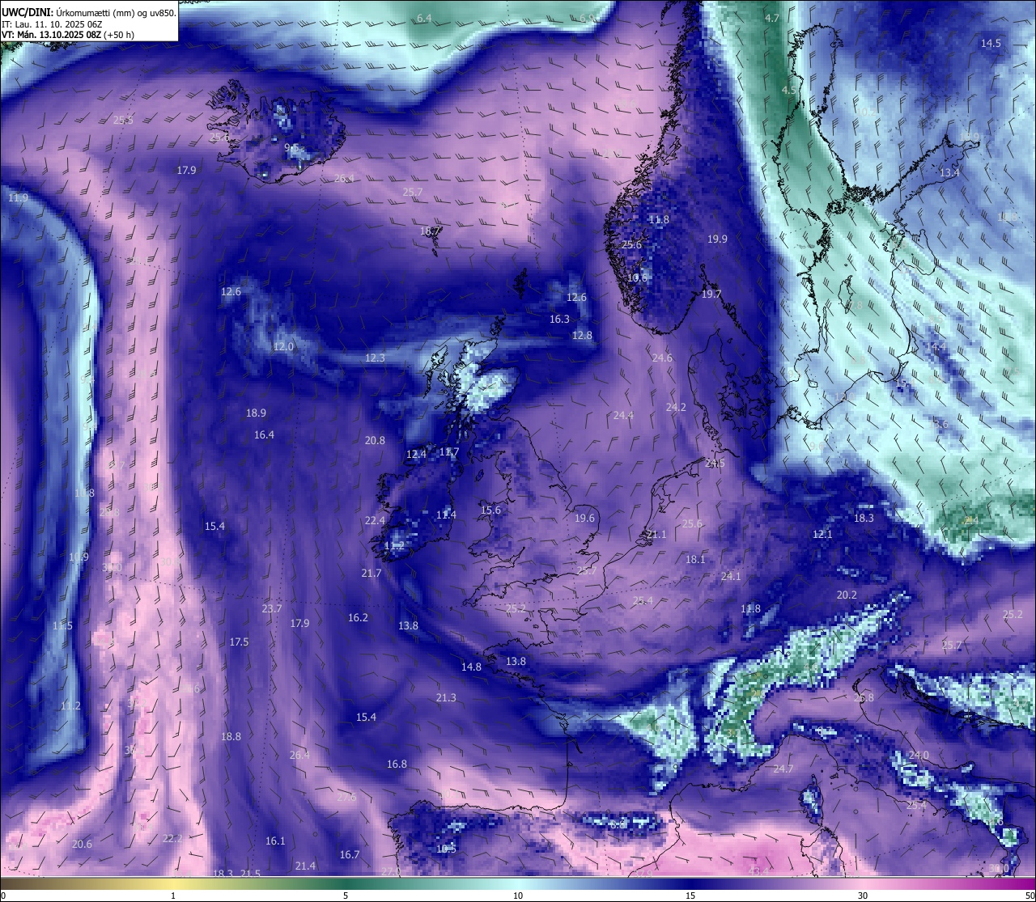
Task: Click the 25.5 value label
Action: pos(123,120)
